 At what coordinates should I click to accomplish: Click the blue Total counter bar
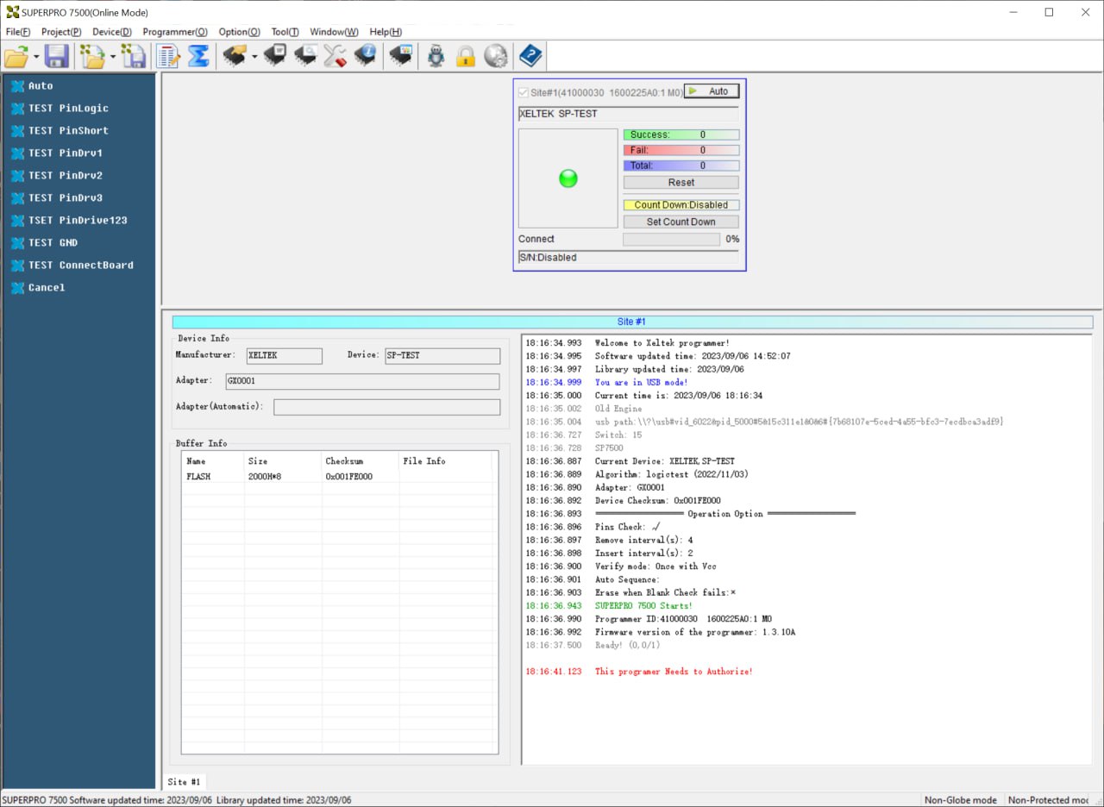pos(681,166)
